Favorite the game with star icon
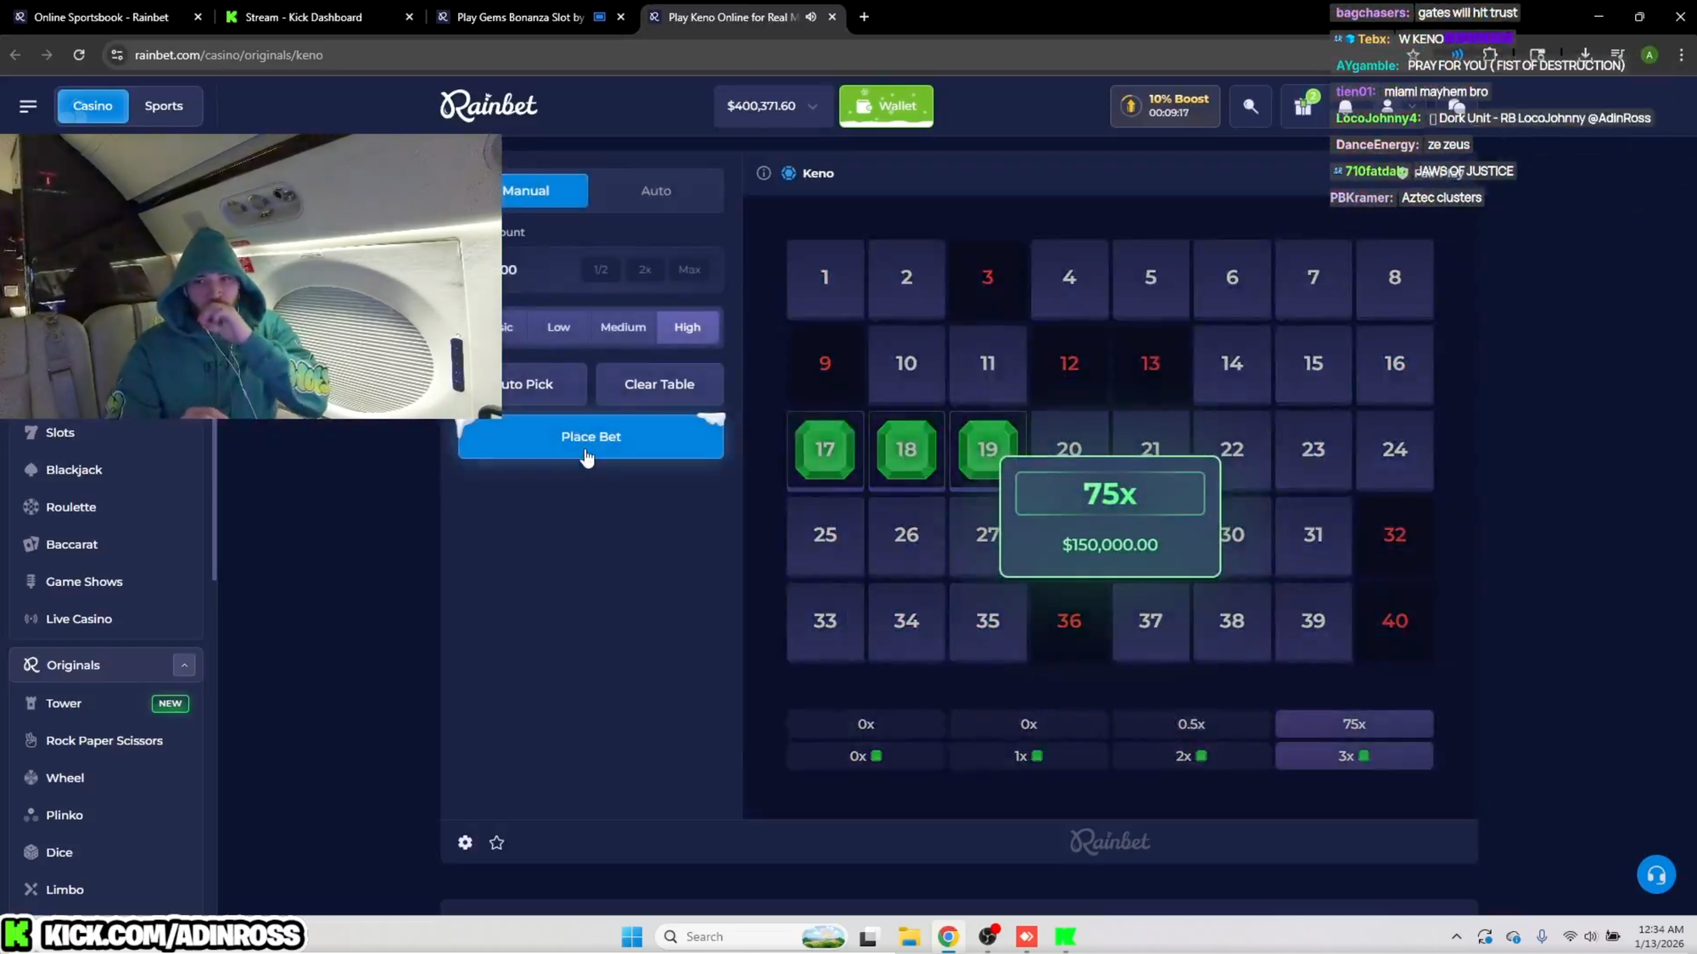The height and width of the screenshot is (954, 1697). click(497, 842)
